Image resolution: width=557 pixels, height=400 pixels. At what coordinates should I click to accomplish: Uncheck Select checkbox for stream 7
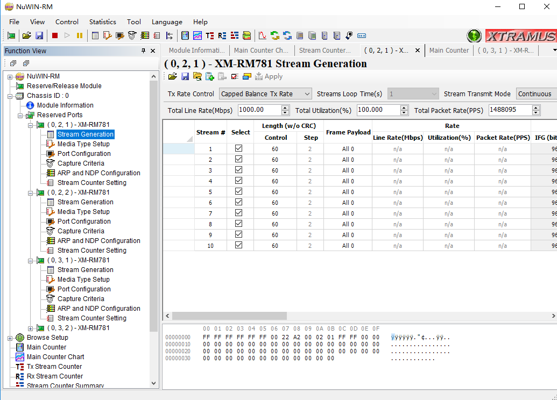(x=239, y=213)
